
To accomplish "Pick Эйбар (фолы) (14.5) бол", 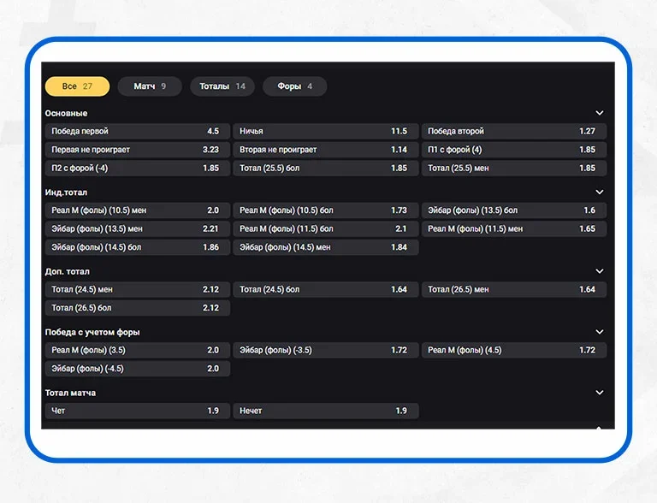I will pos(138,247).
